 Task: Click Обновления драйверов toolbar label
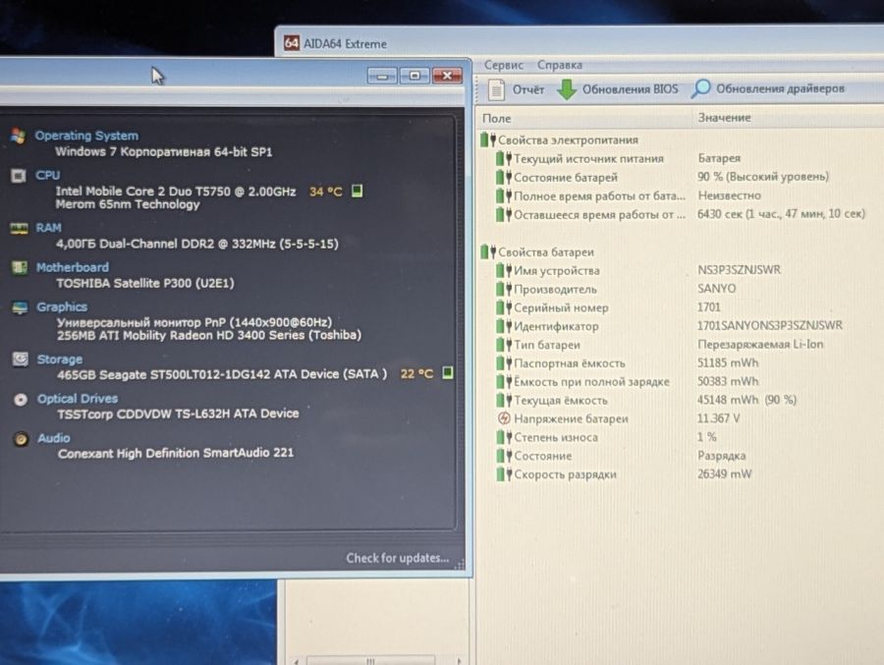(x=780, y=88)
